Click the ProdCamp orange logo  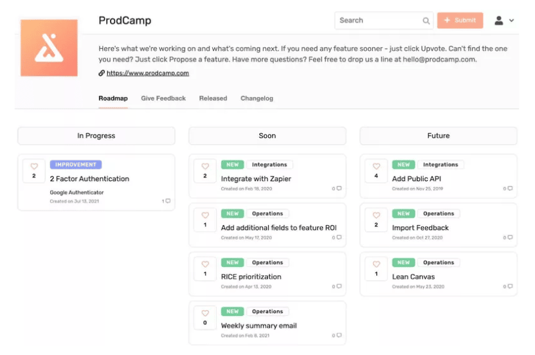(x=49, y=48)
